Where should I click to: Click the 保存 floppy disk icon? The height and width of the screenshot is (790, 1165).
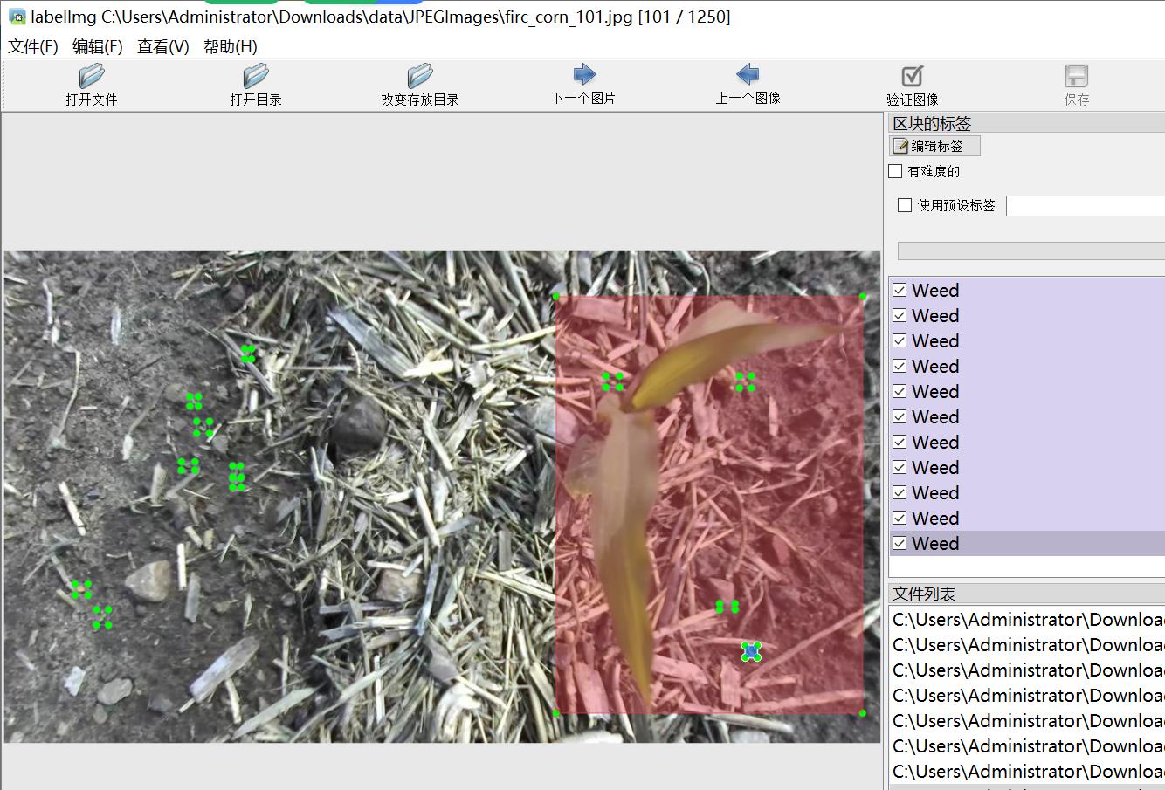click(x=1077, y=76)
